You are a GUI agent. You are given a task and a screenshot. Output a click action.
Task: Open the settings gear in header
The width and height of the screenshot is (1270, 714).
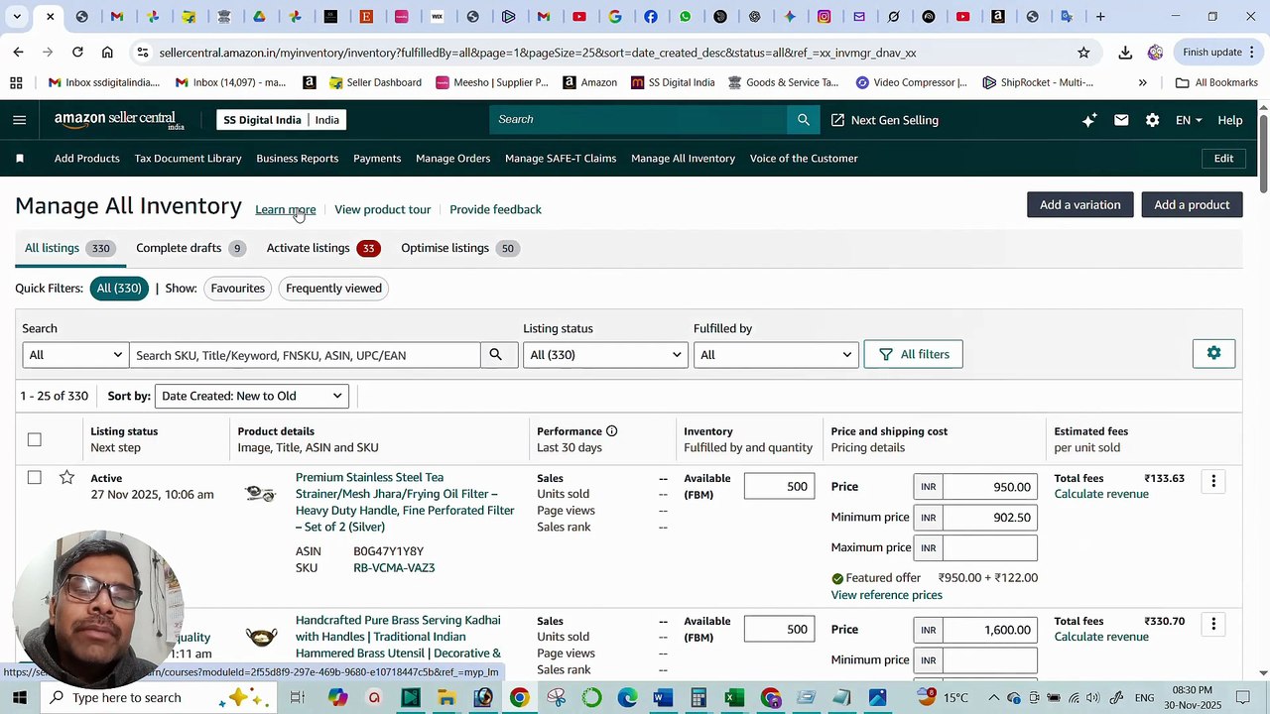click(1152, 120)
